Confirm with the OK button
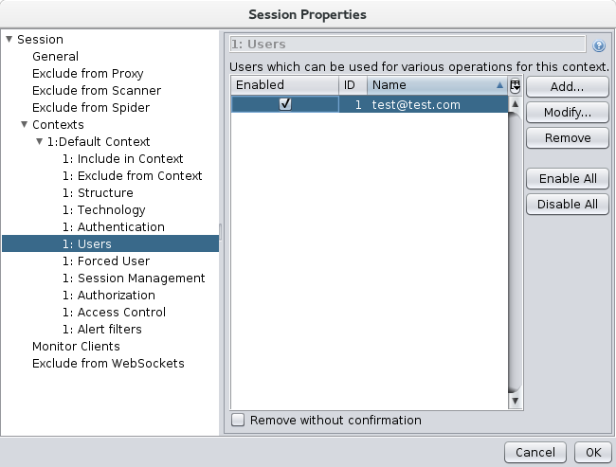616x467 pixels. (593, 452)
